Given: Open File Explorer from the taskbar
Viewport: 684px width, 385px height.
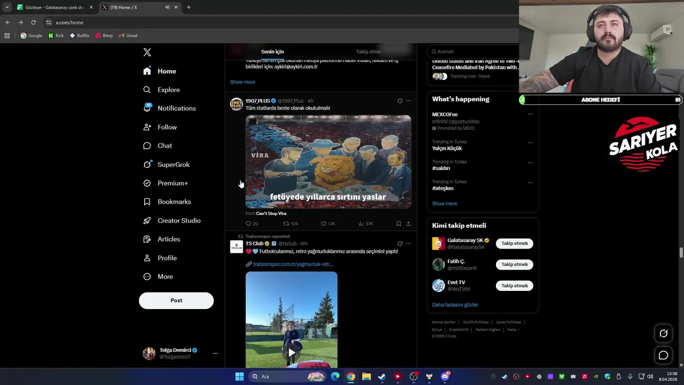Looking at the screenshot, I should [x=367, y=376].
